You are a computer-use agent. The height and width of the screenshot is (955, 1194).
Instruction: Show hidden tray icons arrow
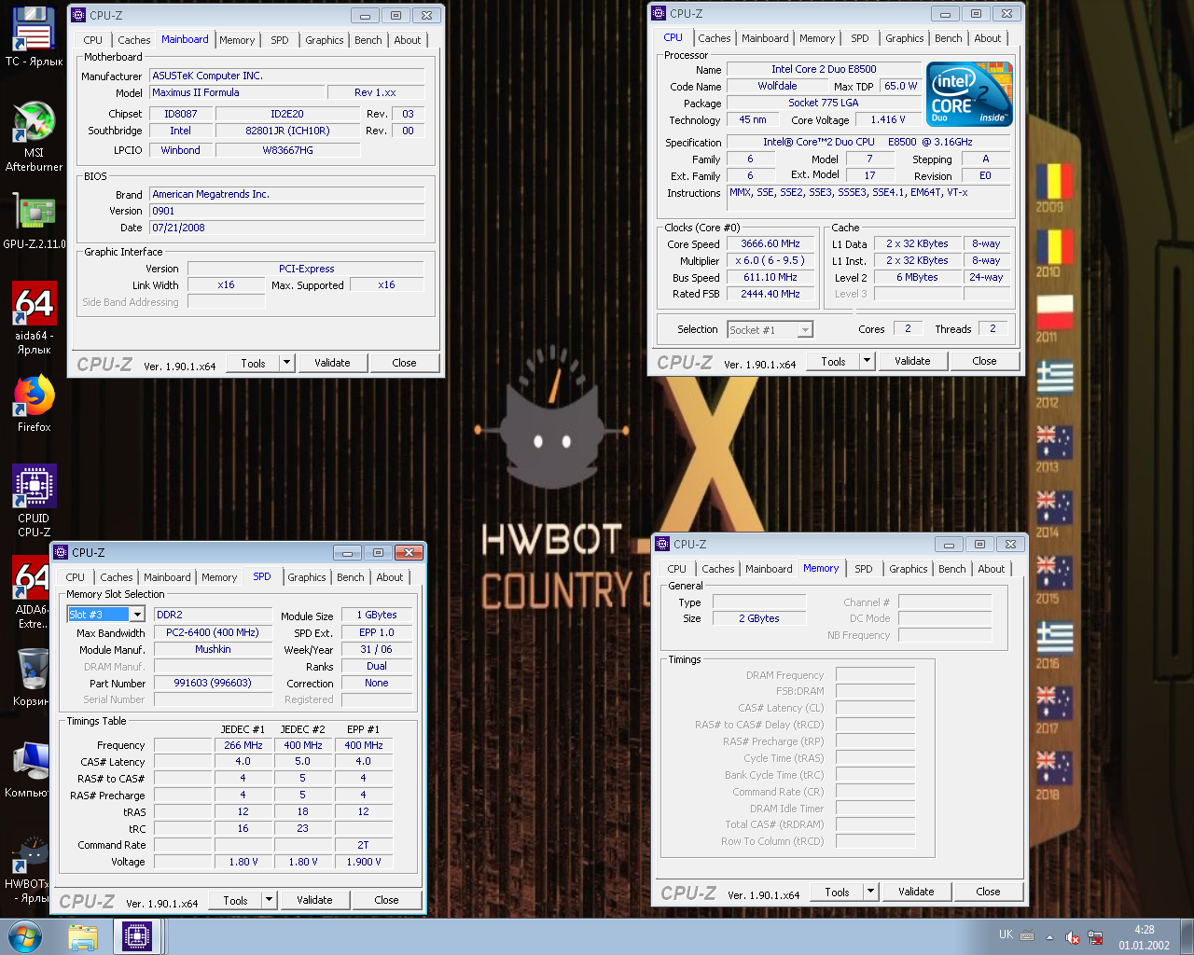(1049, 937)
